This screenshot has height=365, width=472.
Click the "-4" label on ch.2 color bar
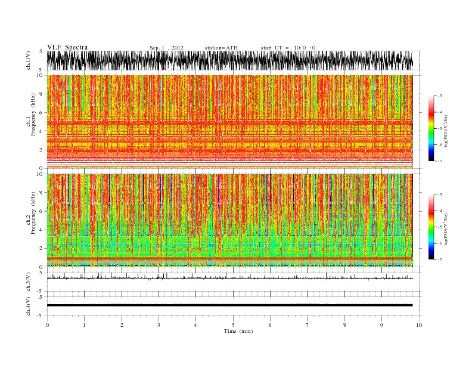click(439, 211)
